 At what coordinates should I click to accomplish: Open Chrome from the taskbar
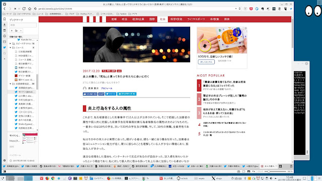[53, 178]
